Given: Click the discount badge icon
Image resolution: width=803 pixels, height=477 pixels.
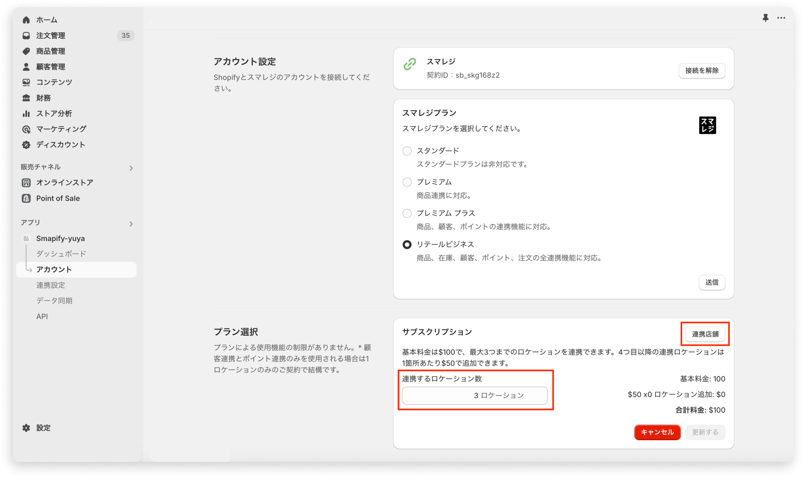Looking at the screenshot, I should coord(26,145).
